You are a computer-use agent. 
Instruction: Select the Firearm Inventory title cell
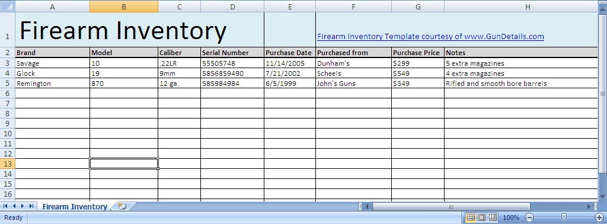139,30
